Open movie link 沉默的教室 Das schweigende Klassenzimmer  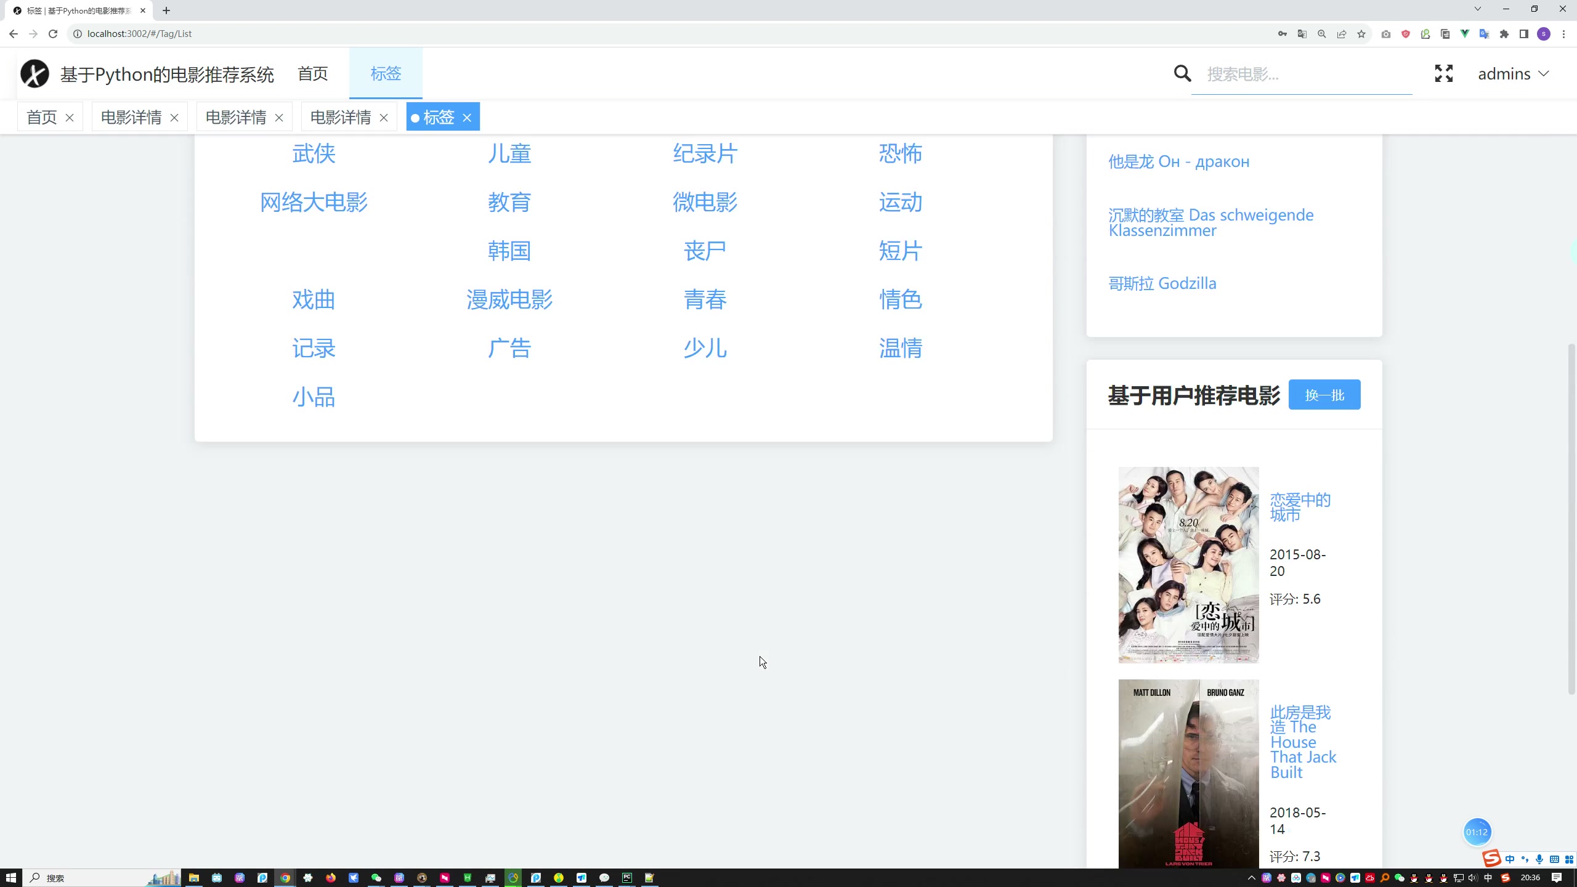[1211, 222]
